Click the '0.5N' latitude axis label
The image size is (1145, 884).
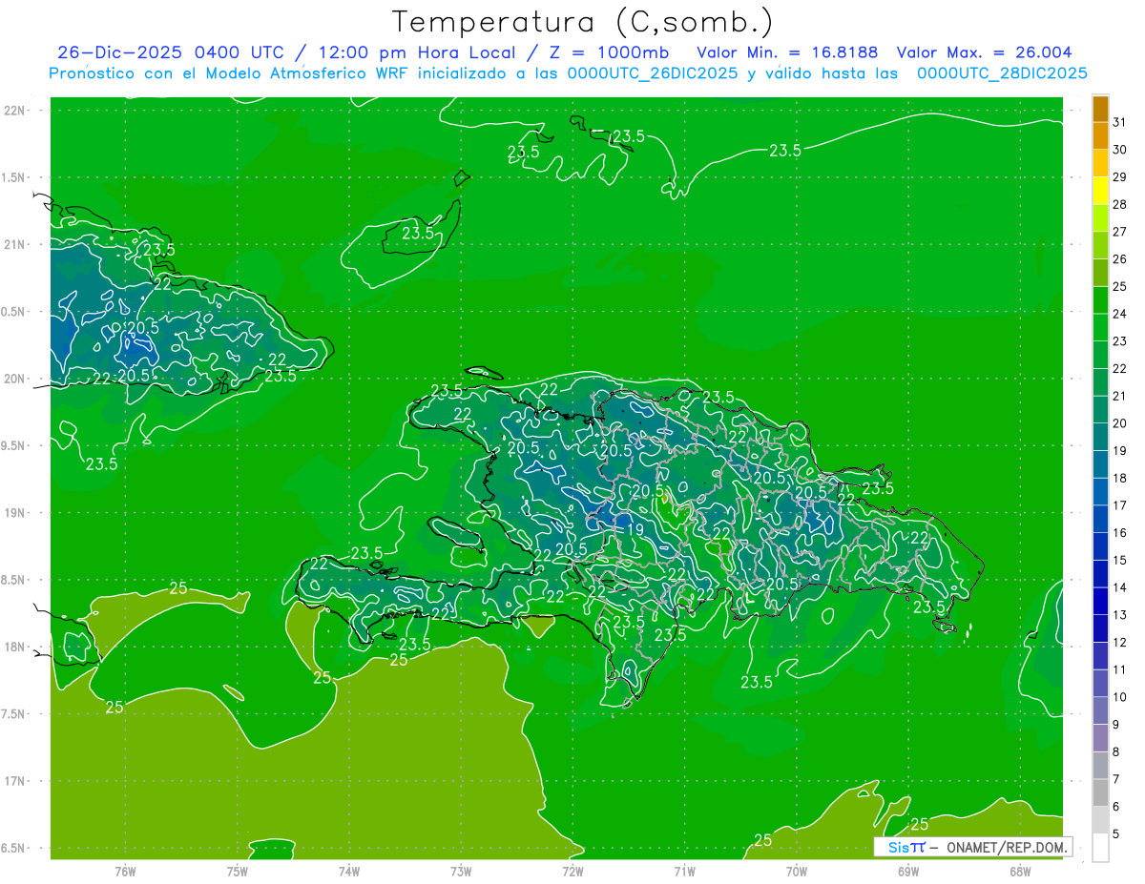coord(14,312)
